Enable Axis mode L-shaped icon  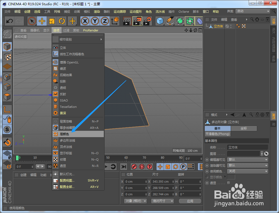coord(7,109)
